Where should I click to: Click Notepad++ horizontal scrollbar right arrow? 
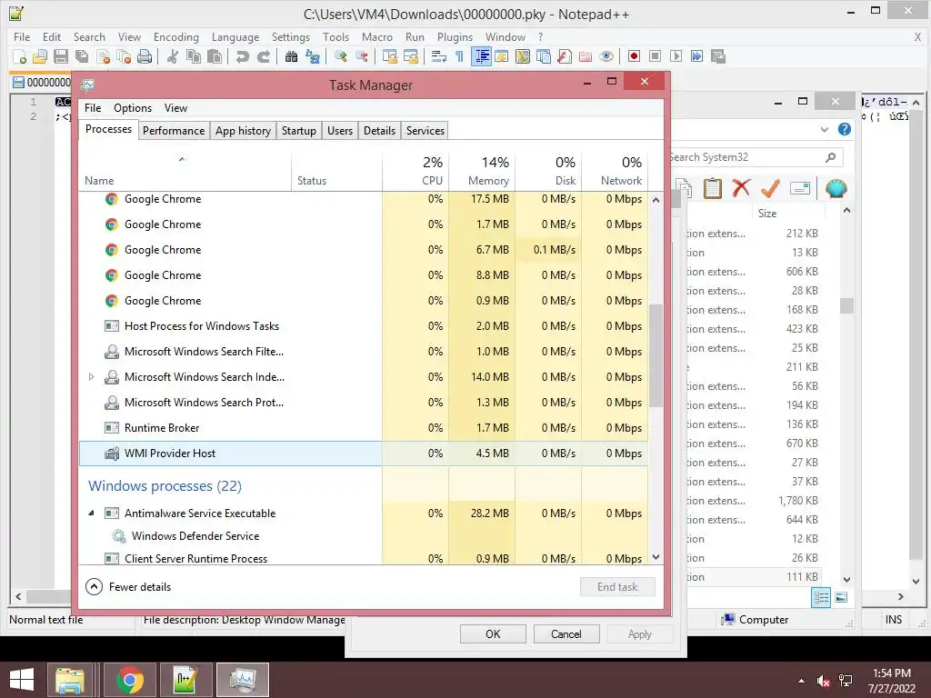(901, 596)
